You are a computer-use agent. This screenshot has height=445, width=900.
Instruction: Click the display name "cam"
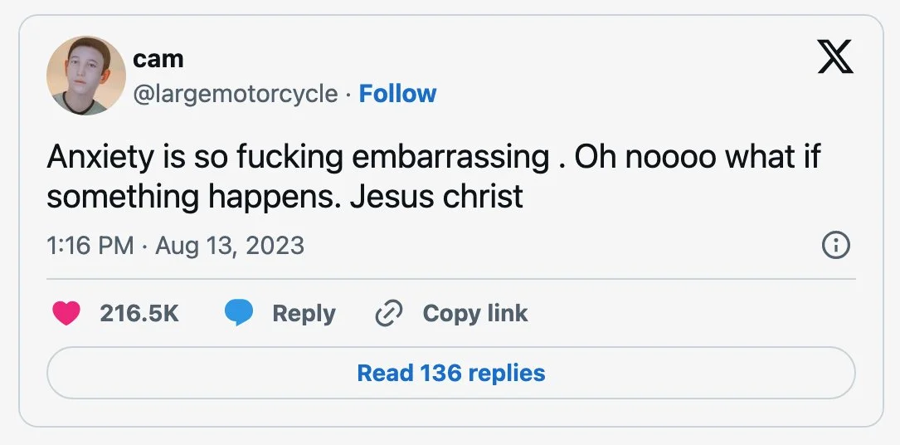click(x=158, y=60)
